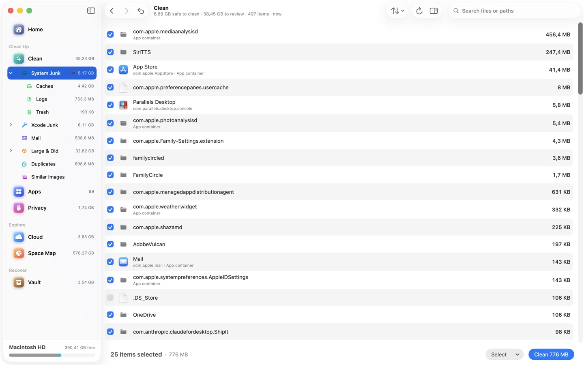This screenshot has height=365, width=584.
Task: Uncheck the familycircled checkbox
Action: (110, 158)
